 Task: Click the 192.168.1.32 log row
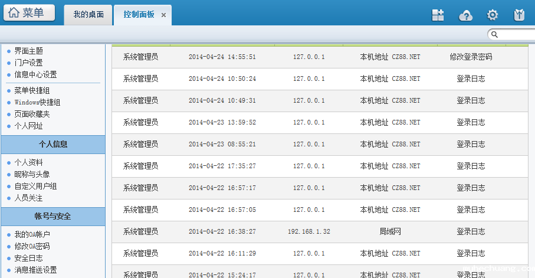[x=308, y=231]
